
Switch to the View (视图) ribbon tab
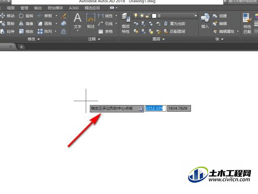[x=11, y=8]
